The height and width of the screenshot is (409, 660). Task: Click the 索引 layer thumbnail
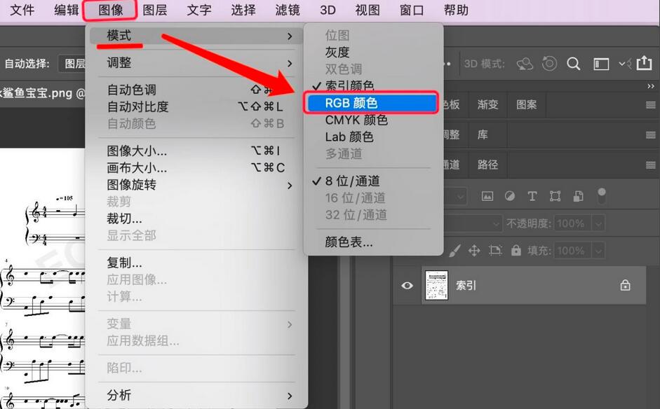tap(436, 285)
